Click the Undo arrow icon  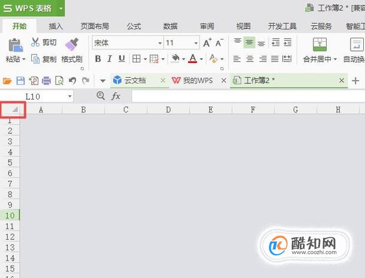coord(73,81)
